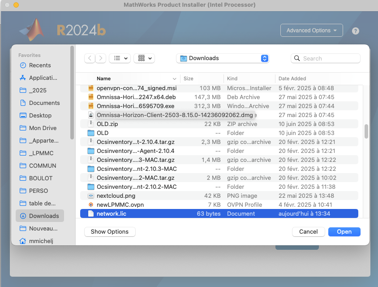Open the Nouveau... sidebar folder
This screenshot has height=287, width=378.
(x=40, y=228)
